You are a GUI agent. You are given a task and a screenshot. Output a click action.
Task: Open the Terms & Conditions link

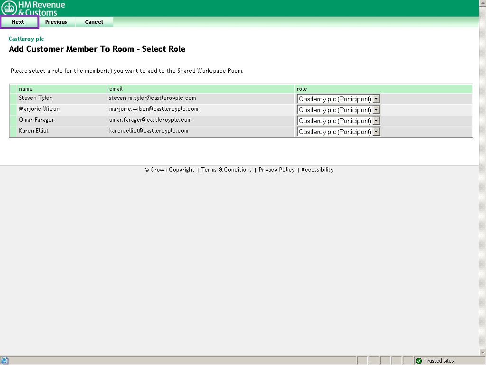[226, 170]
